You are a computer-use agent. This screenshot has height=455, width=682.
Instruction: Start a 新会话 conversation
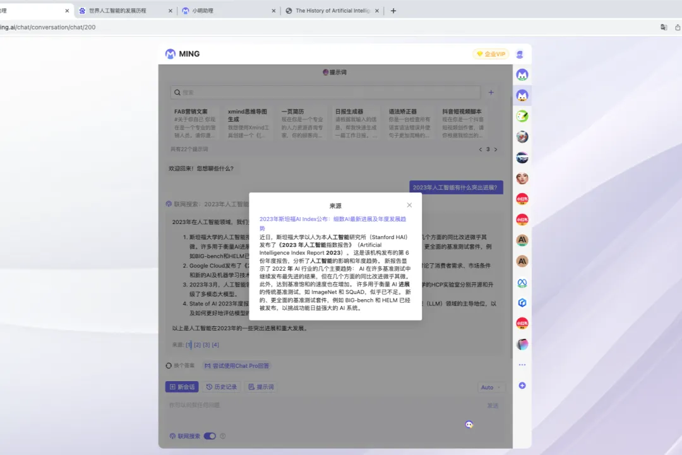(182, 386)
